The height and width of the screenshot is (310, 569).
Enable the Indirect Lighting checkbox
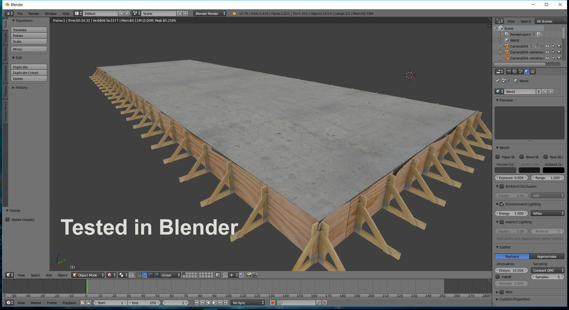pyautogui.click(x=502, y=222)
